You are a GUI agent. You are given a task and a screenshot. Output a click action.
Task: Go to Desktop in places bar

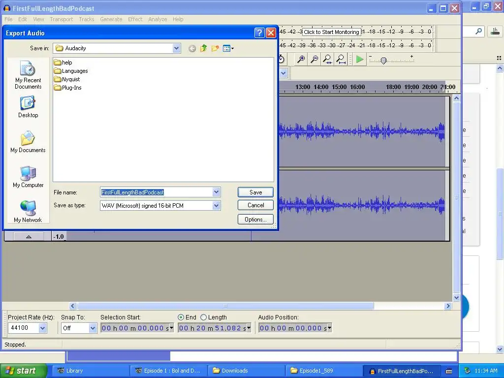28,107
